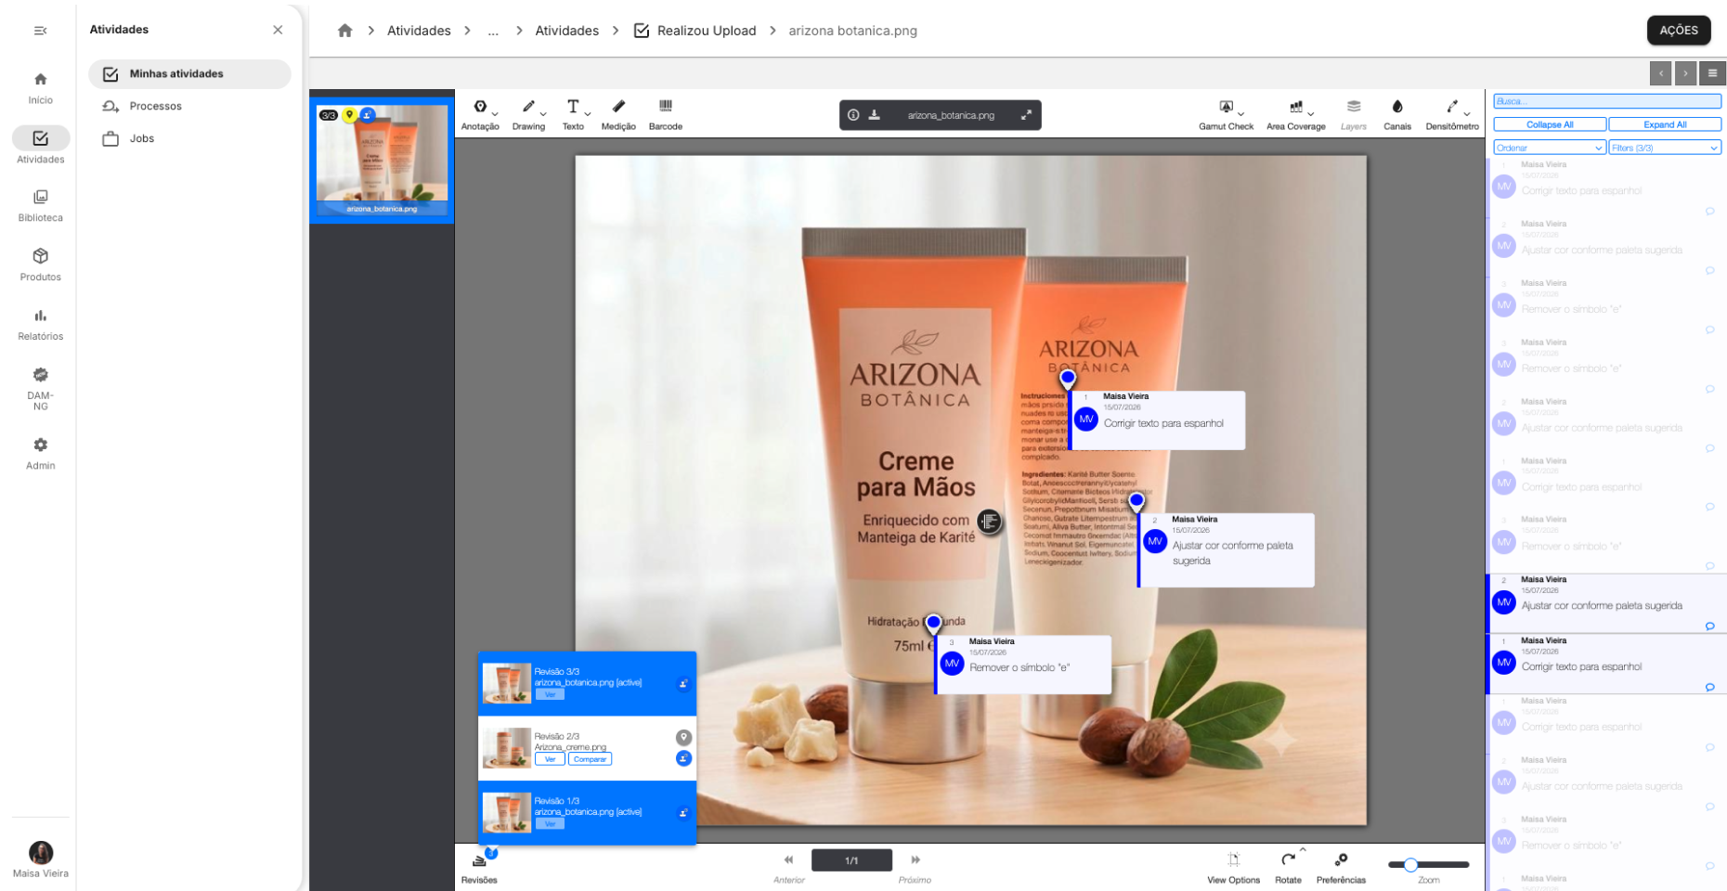Screen dimensions: 1727x891
Task: Open DAM-NG from the sidebar
Action: coord(41,387)
